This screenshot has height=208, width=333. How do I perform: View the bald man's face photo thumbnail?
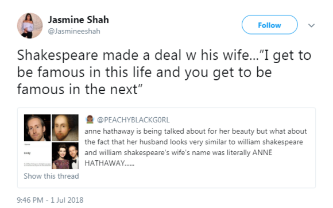[37, 128]
